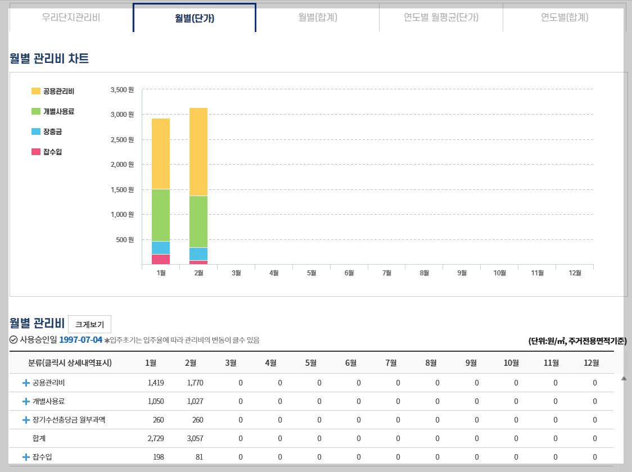This screenshot has height=472, width=632.
Task: Click the table scrollbar up arrow
Action: (x=624, y=379)
